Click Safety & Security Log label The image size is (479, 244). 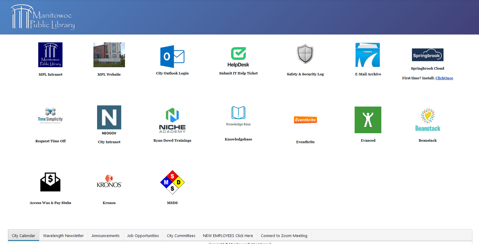tap(305, 74)
